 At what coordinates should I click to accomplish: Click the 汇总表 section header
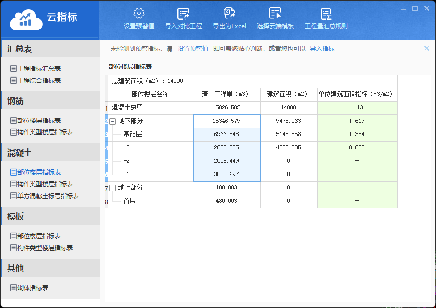click(50, 49)
